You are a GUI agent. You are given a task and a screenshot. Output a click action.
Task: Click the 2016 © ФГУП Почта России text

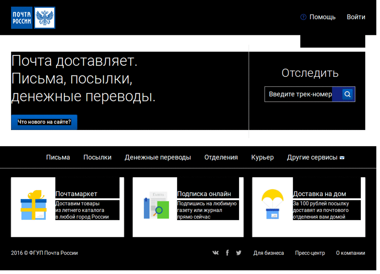coord(45,253)
